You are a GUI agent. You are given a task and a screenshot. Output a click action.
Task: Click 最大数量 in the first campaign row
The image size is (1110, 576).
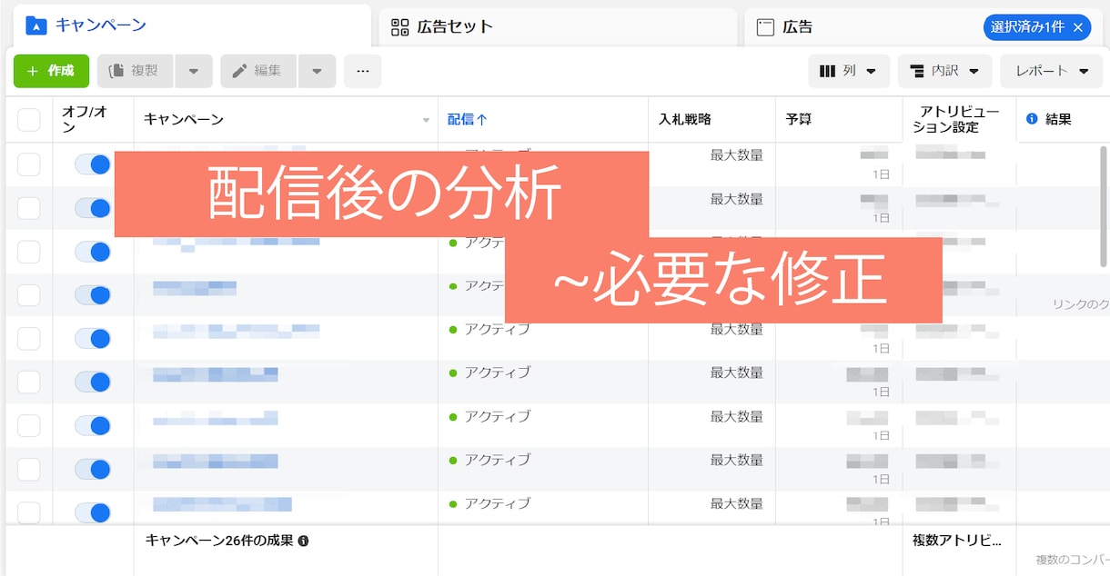point(737,155)
